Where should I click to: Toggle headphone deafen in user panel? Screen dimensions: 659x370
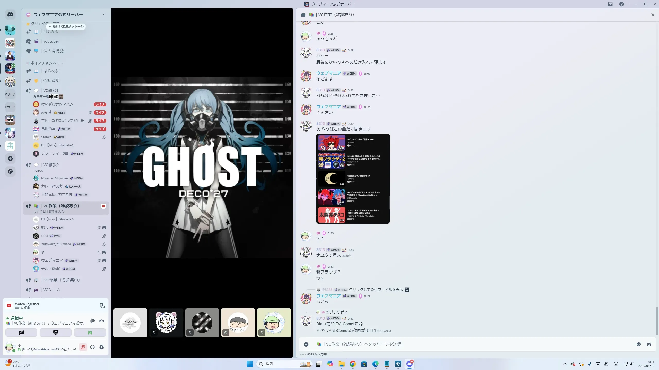click(x=92, y=347)
